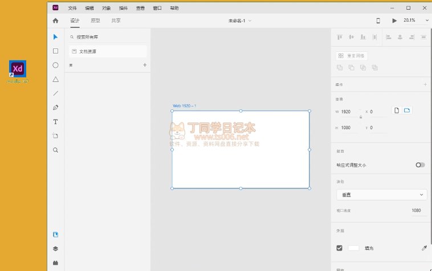432x271 pixels.
Task: Open the scrolling type dropdown
Action: pos(381,195)
